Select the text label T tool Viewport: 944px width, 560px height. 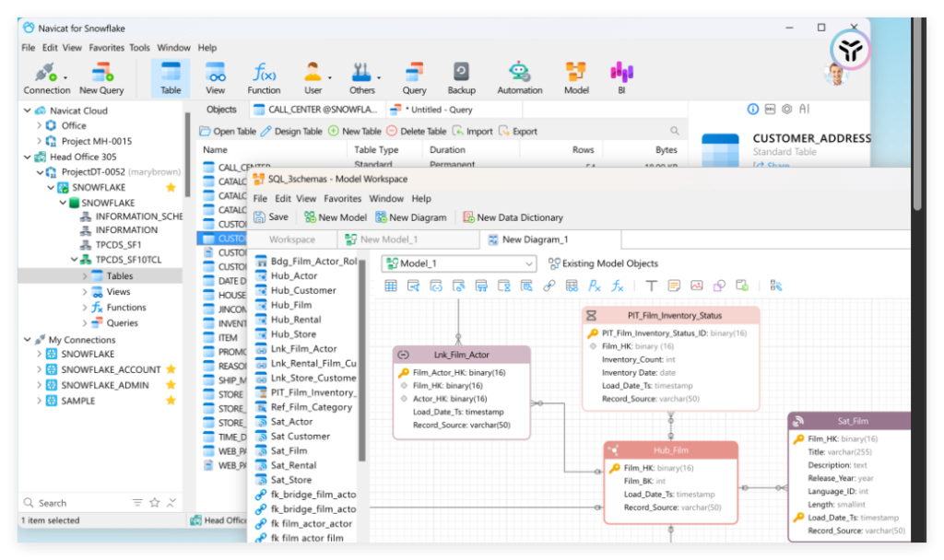pyautogui.click(x=651, y=286)
